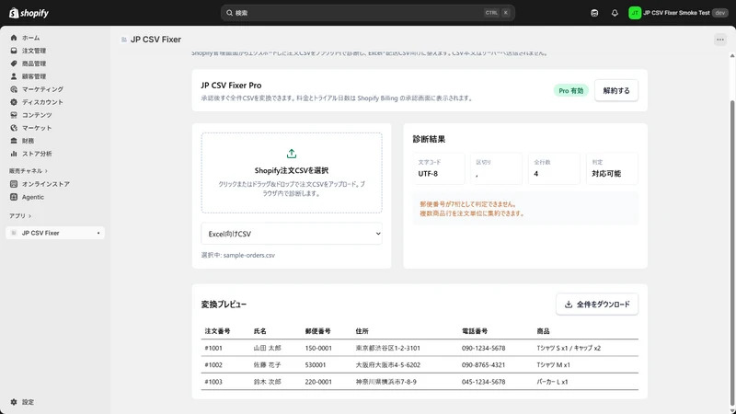This screenshot has width=736, height=414.
Task: Click order number #1002
Action: click(x=213, y=364)
